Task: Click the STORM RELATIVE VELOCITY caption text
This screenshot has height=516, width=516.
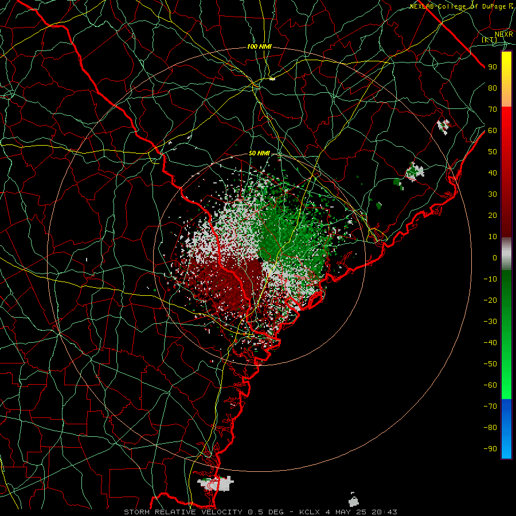Action: tap(184, 512)
